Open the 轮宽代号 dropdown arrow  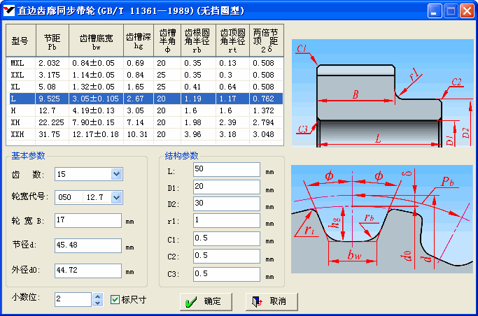(116, 197)
